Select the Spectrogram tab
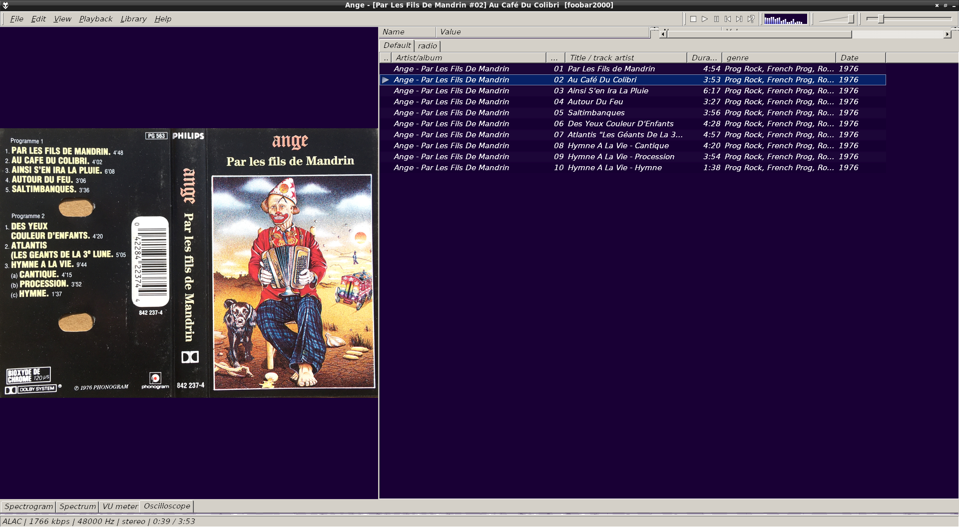The width and height of the screenshot is (959, 527). (28, 507)
